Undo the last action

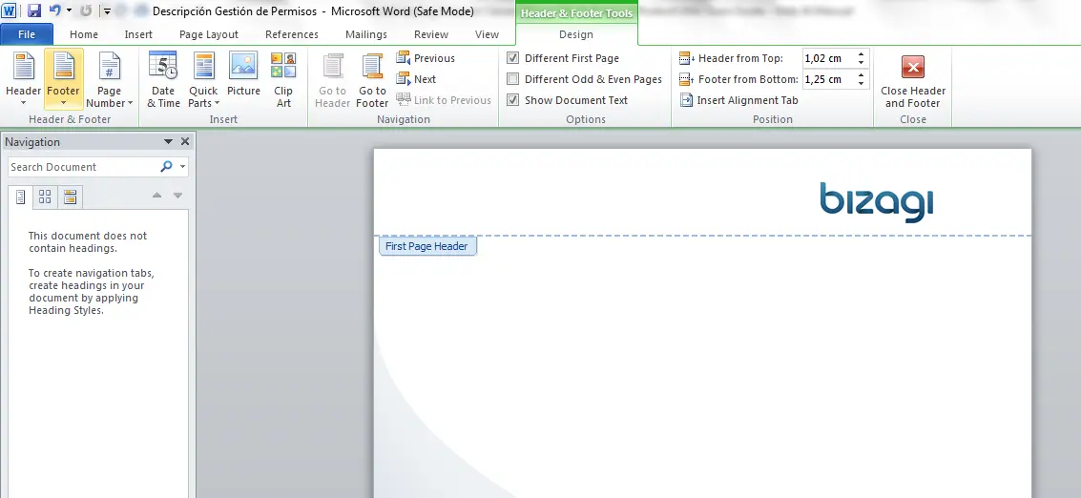[55, 11]
